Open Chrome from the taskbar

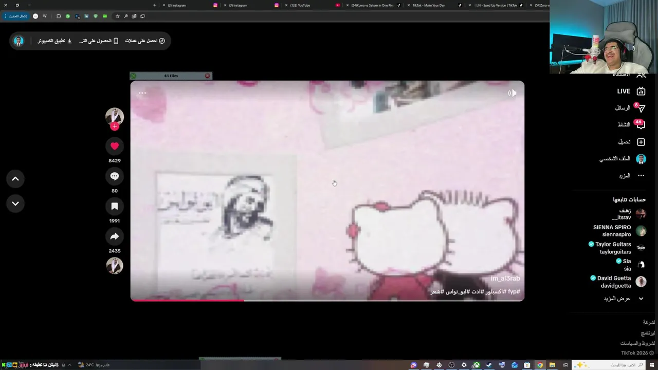click(x=540, y=365)
